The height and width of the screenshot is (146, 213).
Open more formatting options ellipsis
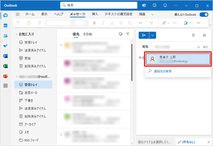click(x=141, y=23)
